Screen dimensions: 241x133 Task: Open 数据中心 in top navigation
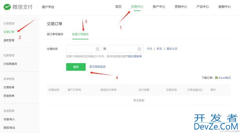pyautogui.click(x=224, y=7)
